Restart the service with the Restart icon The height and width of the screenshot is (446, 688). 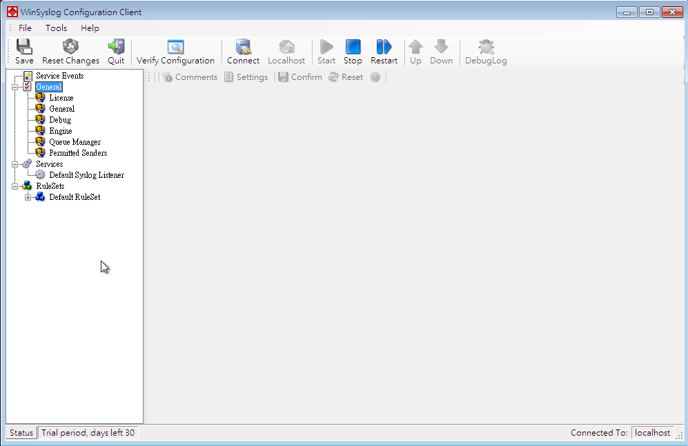coord(384,47)
